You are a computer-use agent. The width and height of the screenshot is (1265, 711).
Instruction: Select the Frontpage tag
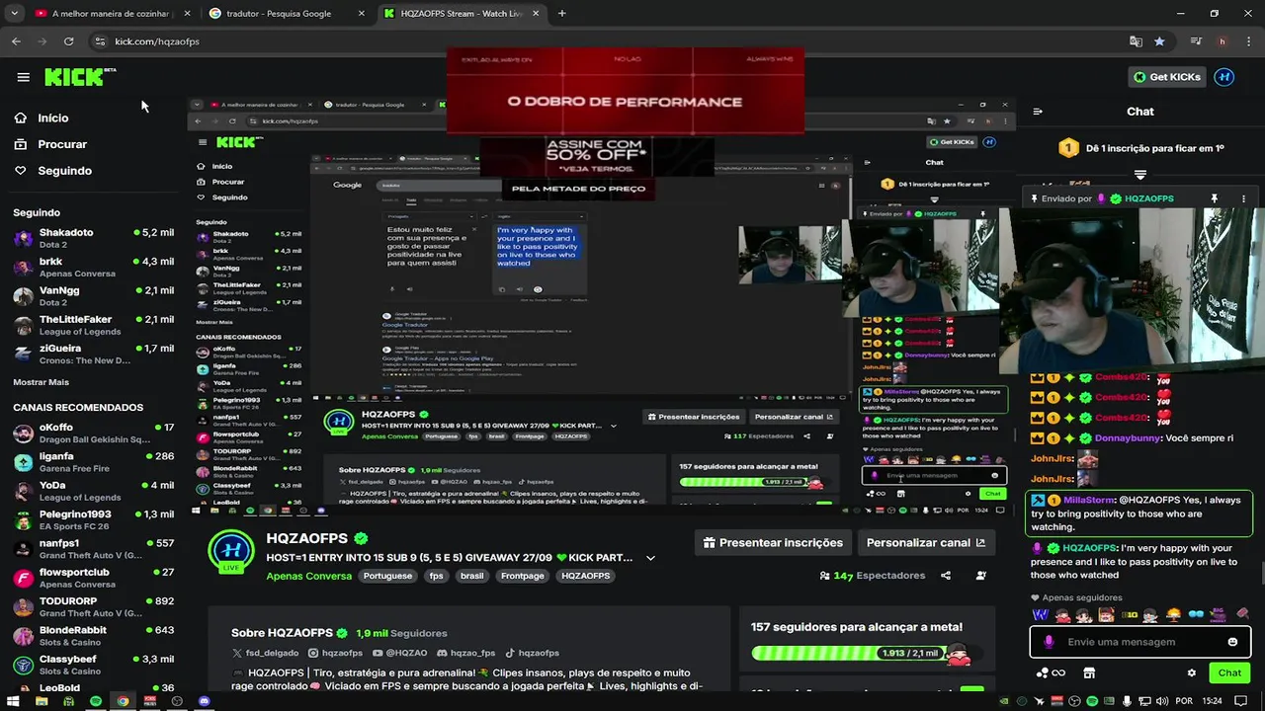pyautogui.click(x=522, y=576)
